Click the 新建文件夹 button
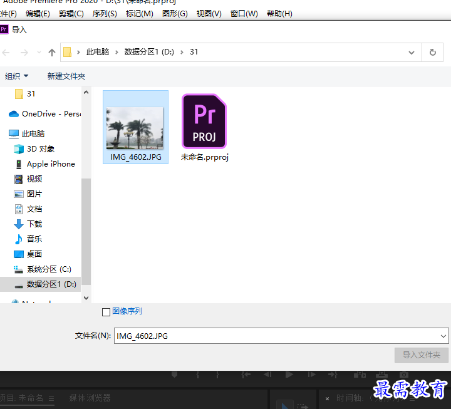 pos(66,76)
